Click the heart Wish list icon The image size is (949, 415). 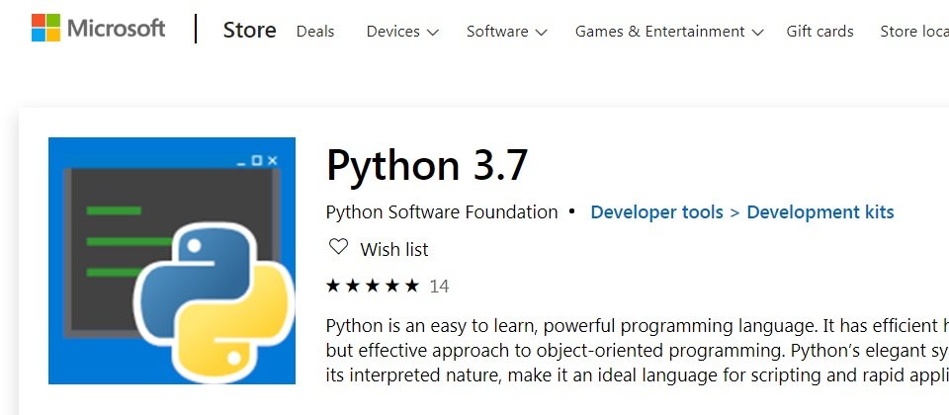click(x=338, y=247)
